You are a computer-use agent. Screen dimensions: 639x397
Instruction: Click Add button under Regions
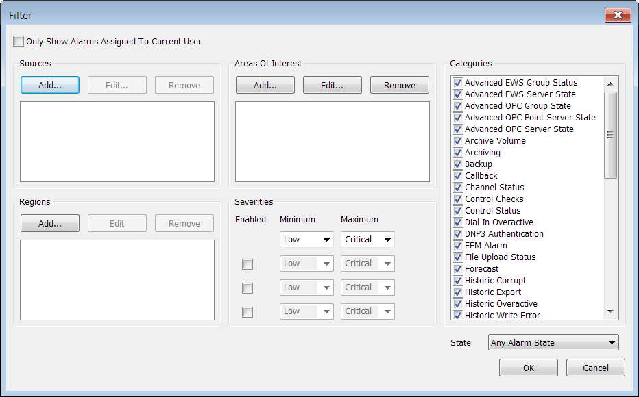coord(50,223)
